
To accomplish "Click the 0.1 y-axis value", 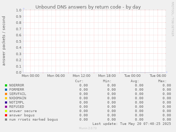I will click(19, 66).
